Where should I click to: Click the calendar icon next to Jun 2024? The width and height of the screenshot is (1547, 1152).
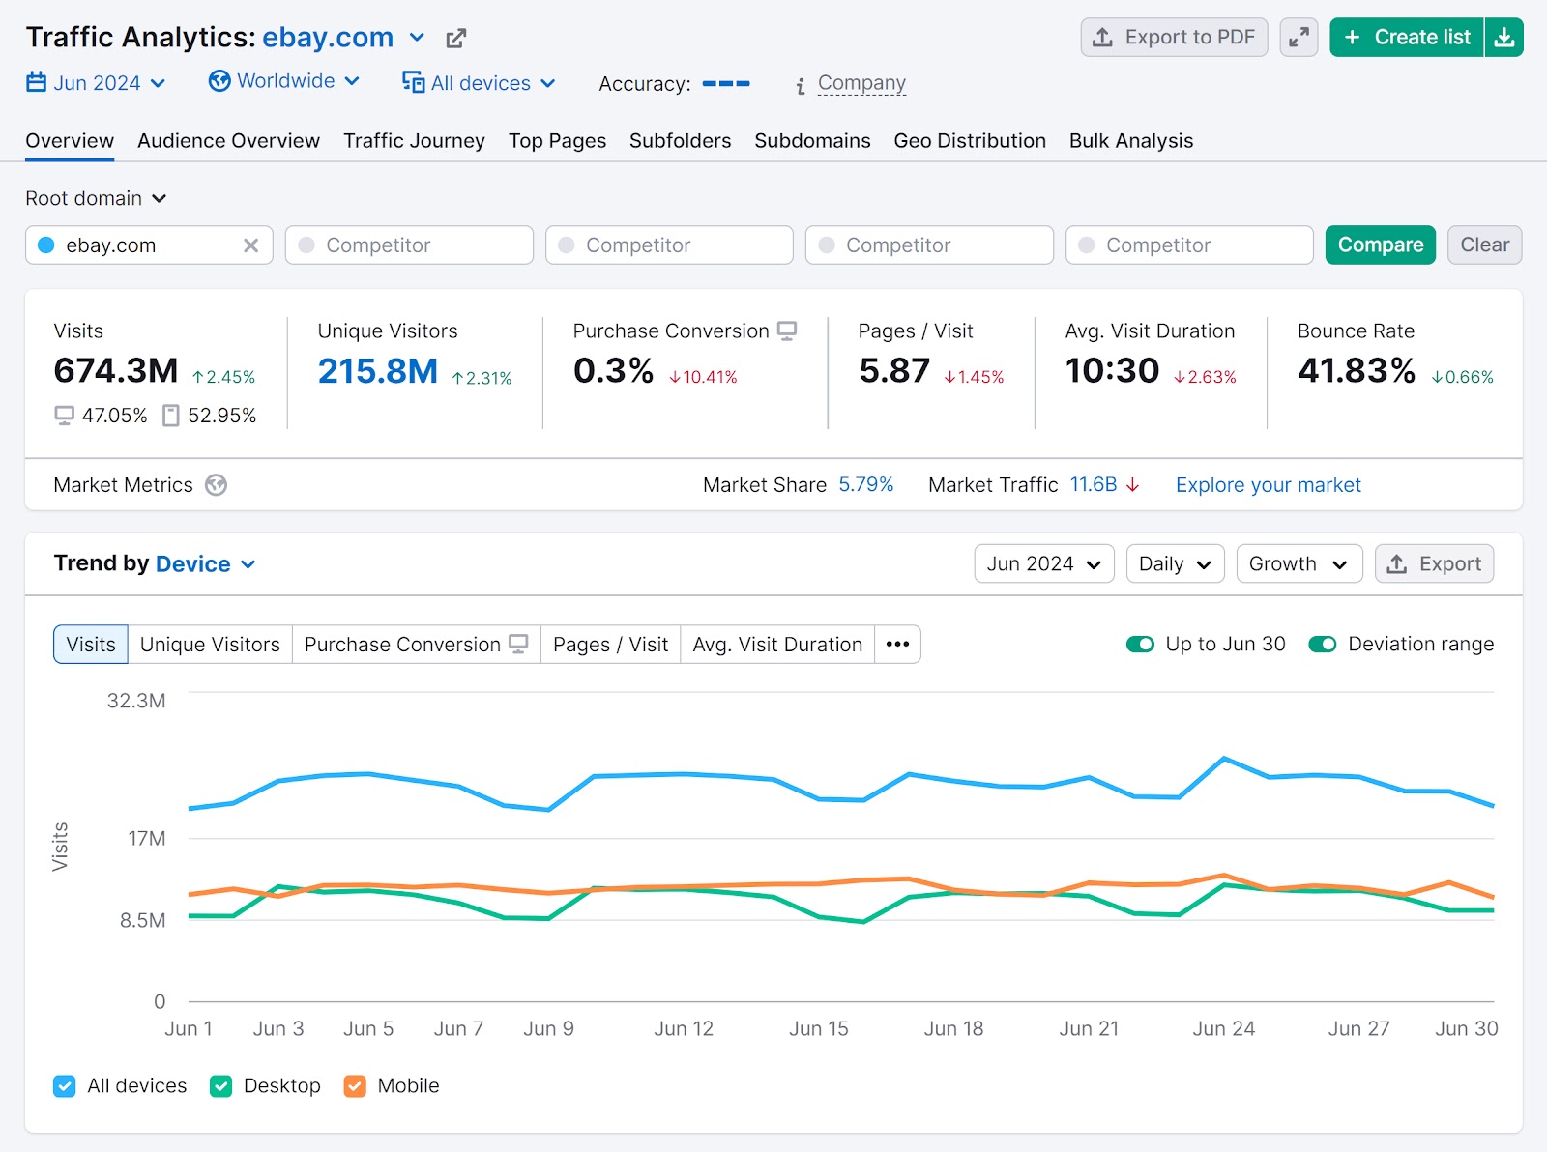pyautogui.click(x=36, y=82)
